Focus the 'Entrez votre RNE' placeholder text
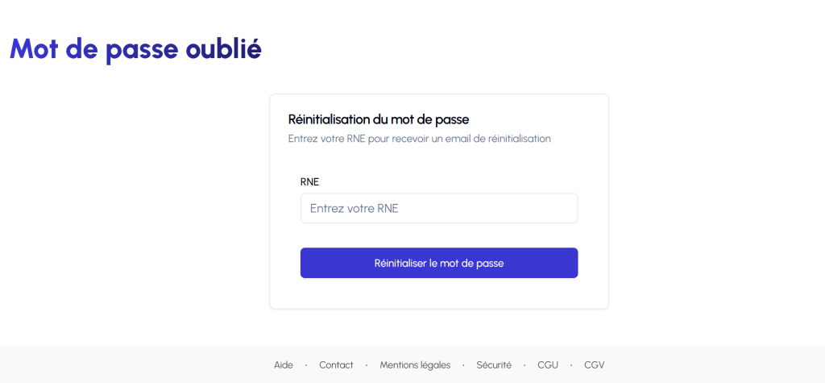 pyautogui.click(x=354, y=208)
